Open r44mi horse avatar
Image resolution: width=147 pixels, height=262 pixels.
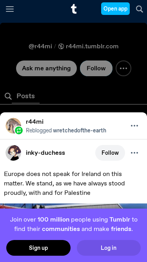[x=13, y=126]
